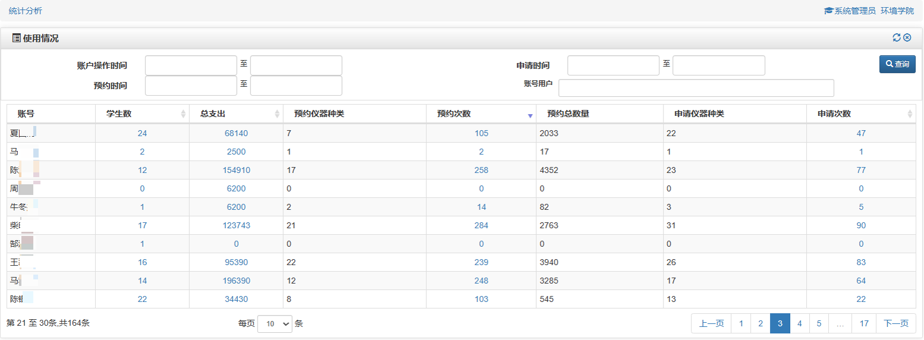Go to 上一页 previous page
Image resolution: width=924 pixels, height=340 pixels.
point(711,323)
